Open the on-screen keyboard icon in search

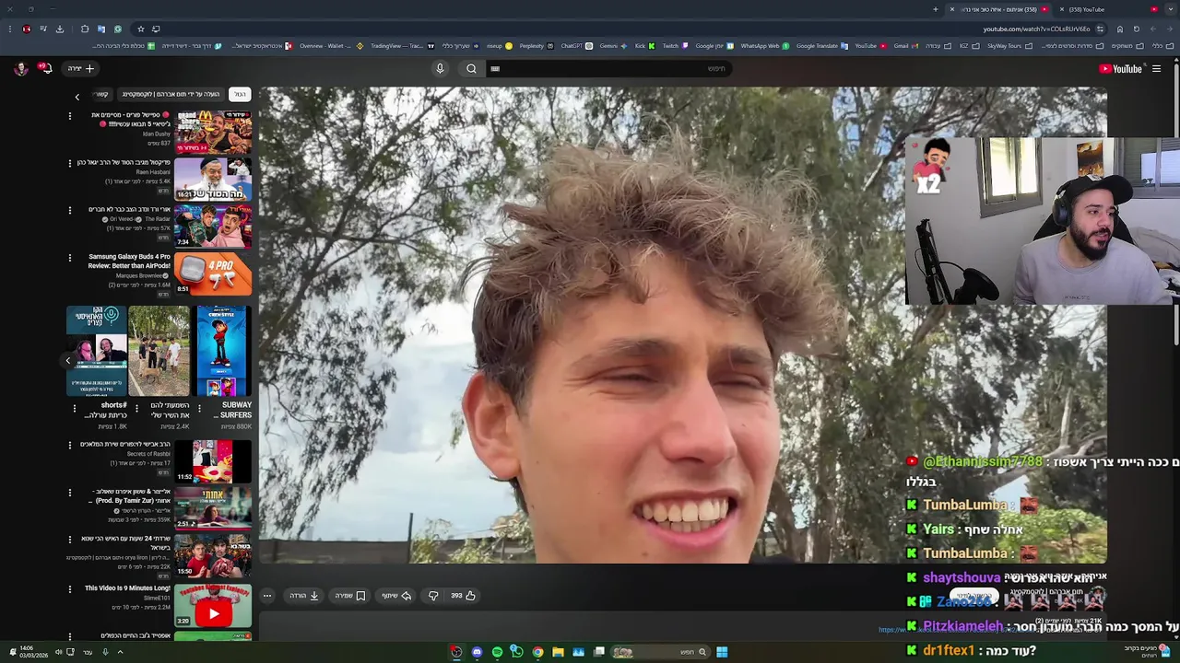pos(495,68)
